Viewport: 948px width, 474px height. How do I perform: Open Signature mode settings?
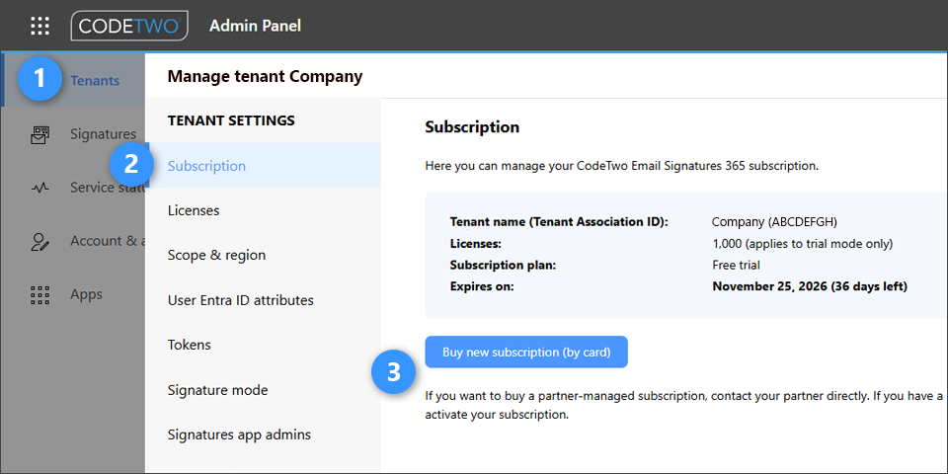[263, 390]
